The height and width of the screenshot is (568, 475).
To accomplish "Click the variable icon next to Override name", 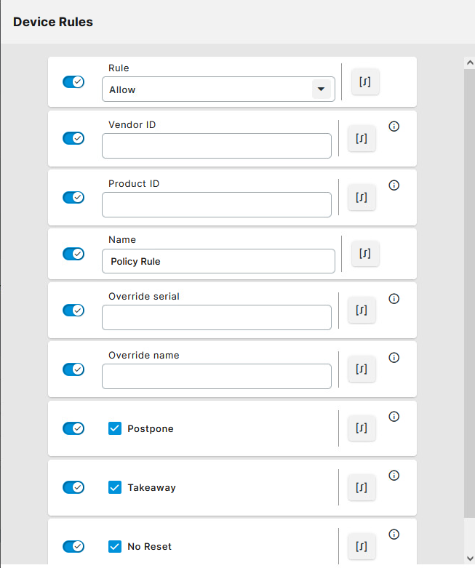I will tap(362, 369).
